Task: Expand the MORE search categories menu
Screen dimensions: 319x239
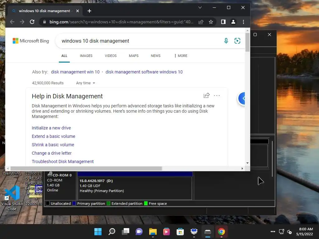Action: (x=181, y=56)
